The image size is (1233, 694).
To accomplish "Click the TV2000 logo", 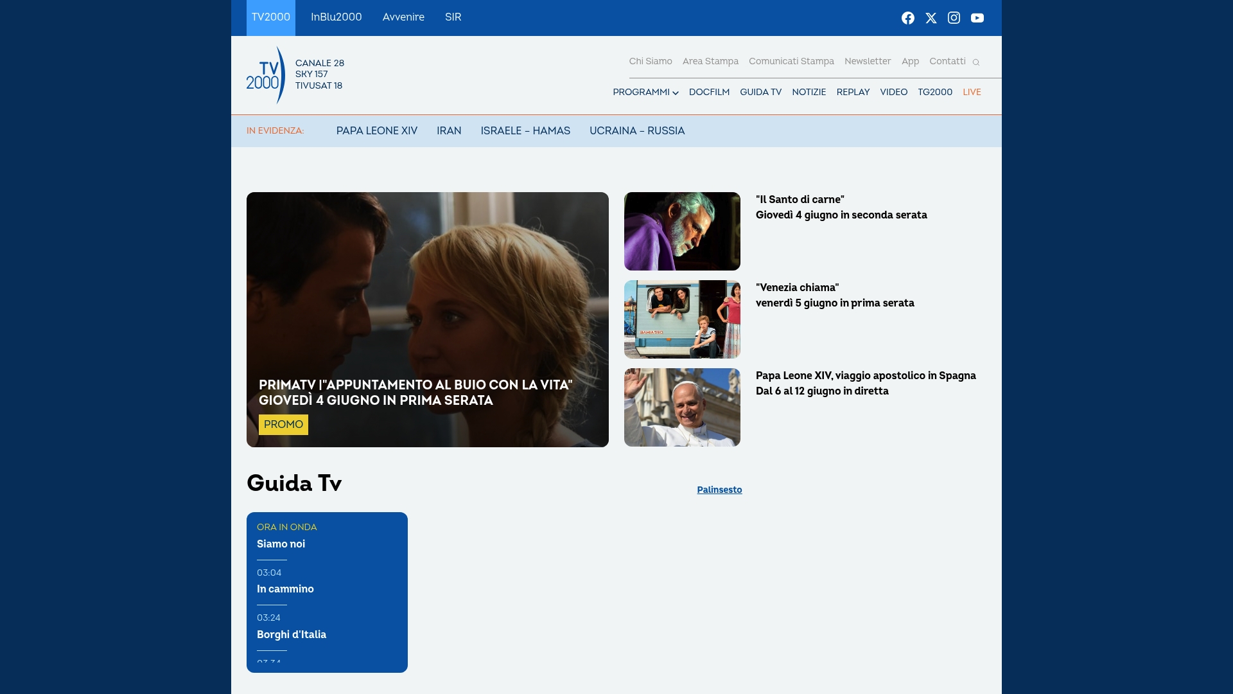I will coord(265,75).
